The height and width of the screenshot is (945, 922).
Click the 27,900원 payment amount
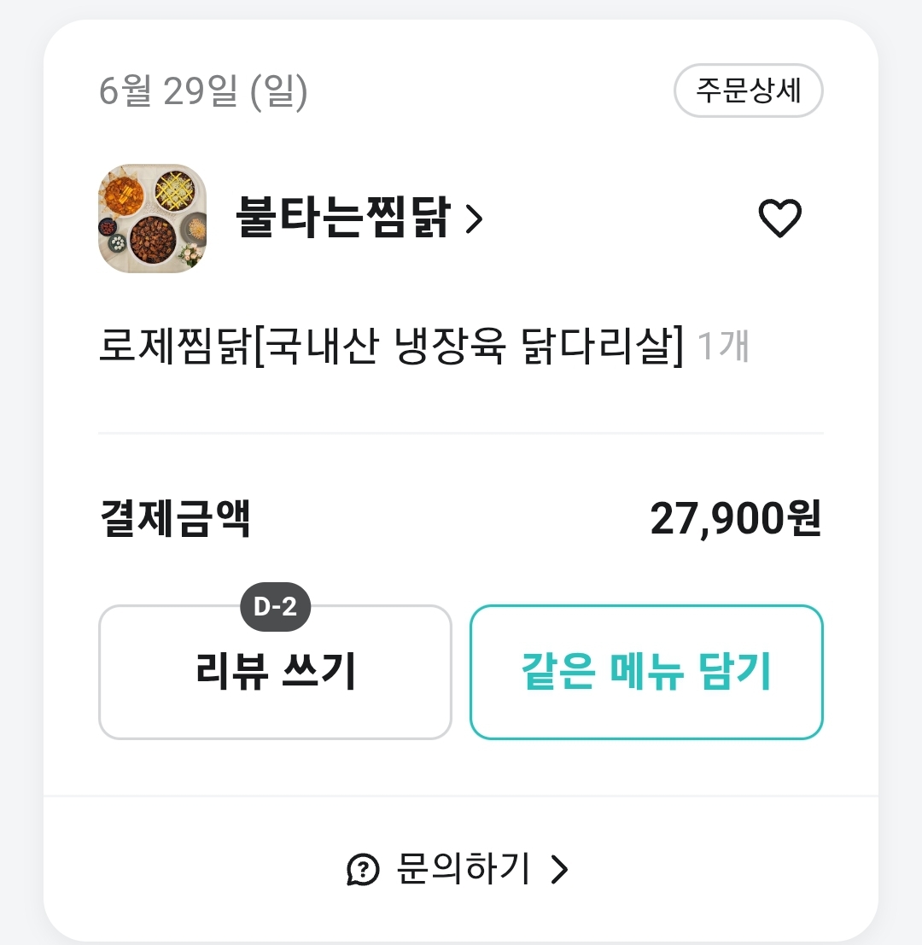(x=735, y=519)
